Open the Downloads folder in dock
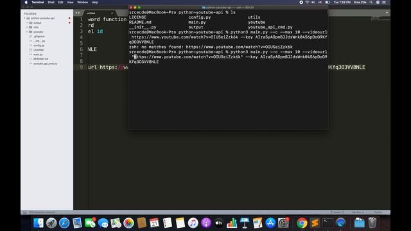The image size is (411, 231). point(360,223)
